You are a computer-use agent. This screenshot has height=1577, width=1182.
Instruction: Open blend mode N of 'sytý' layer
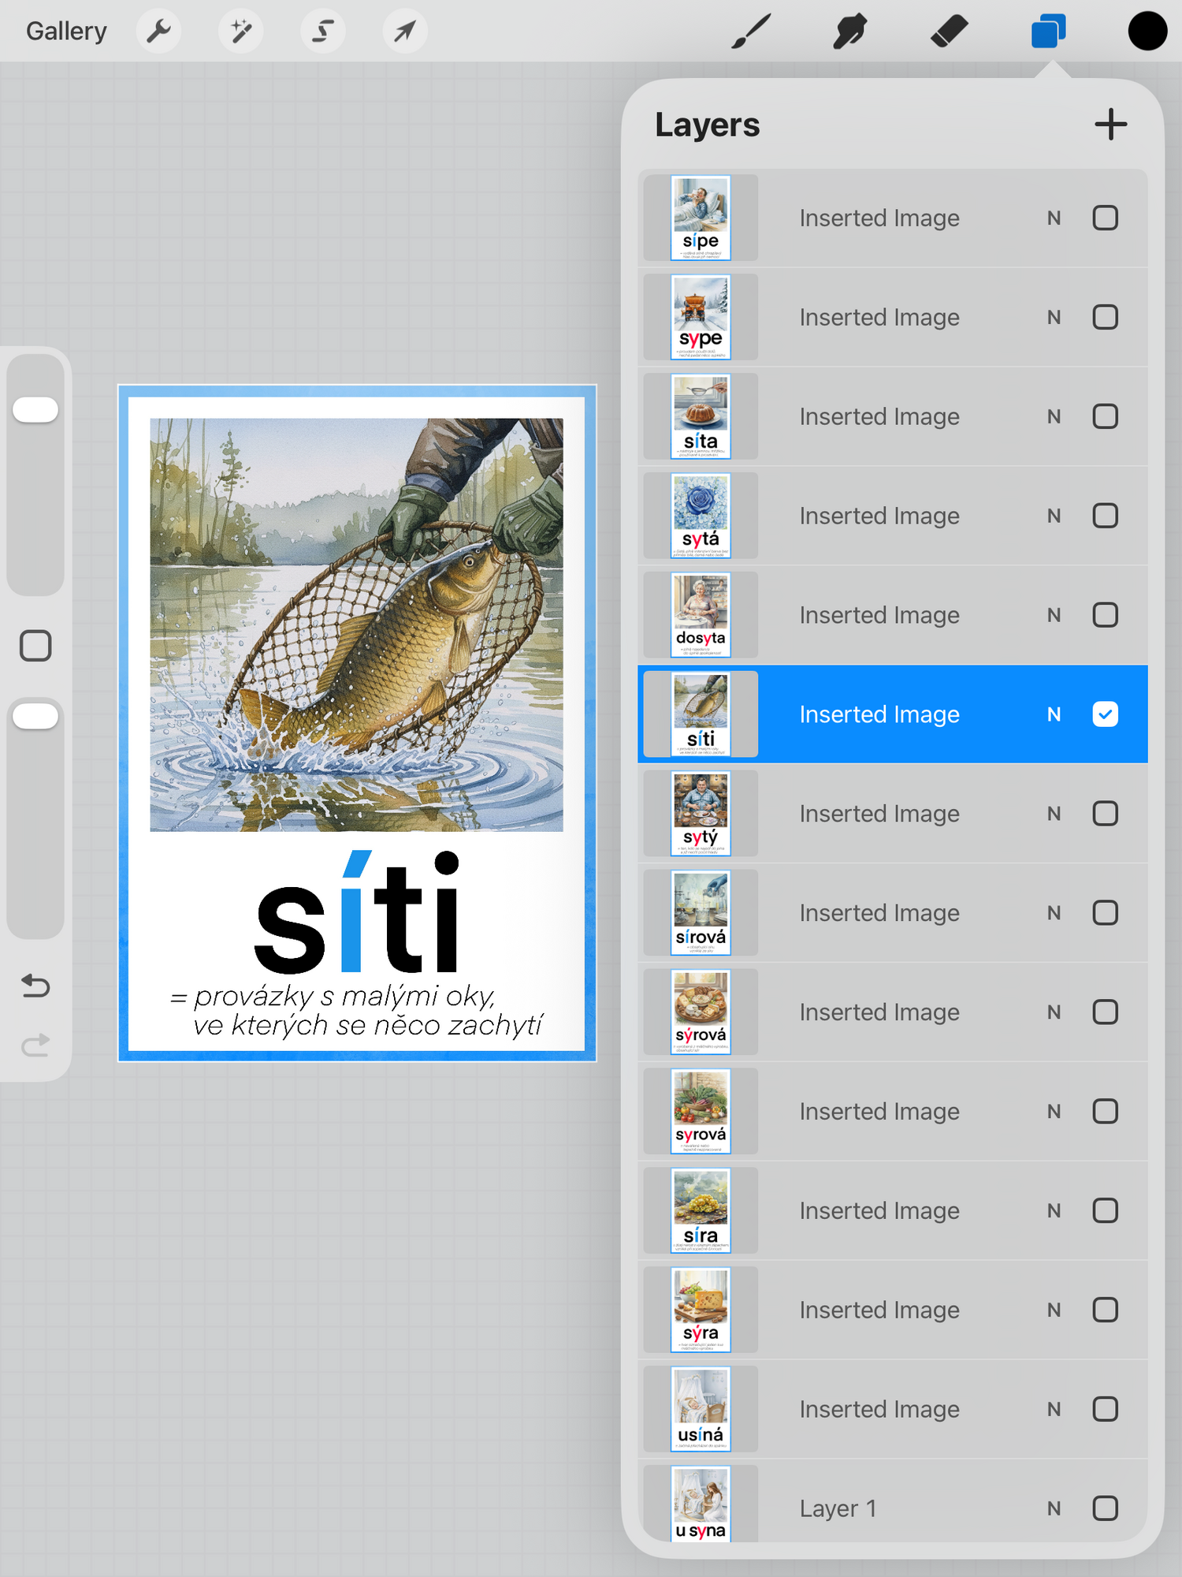pyautogui.click(x=1054, y=814)
